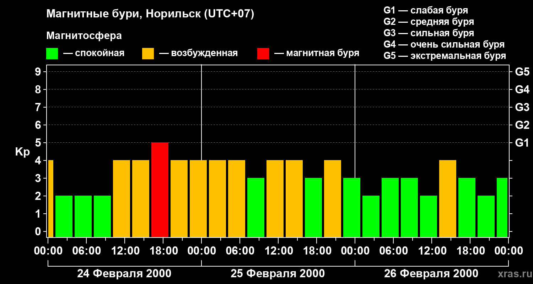Click 06:00 time label for 26 February
The height and width of the screenshot is (284, 533).
(x=393, y=251)
